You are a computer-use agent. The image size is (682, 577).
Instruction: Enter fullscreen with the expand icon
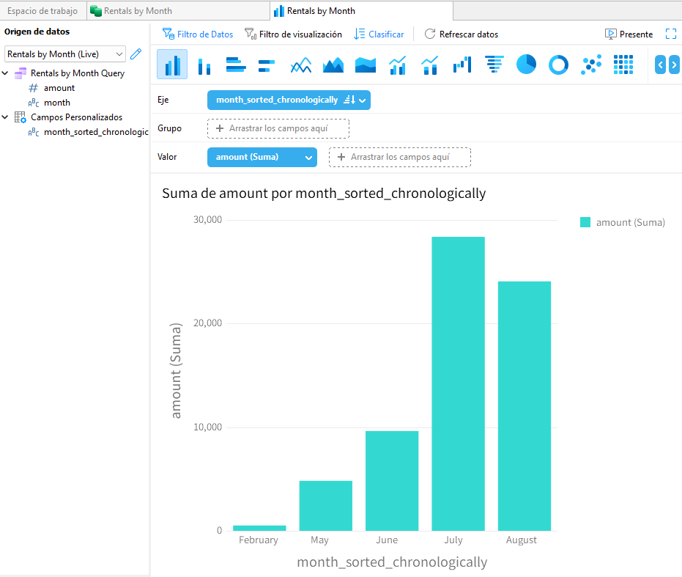pos(670,34)
